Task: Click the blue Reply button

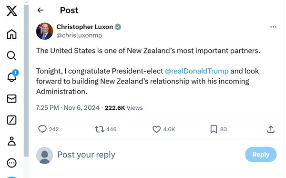Action: coord(261,155)
